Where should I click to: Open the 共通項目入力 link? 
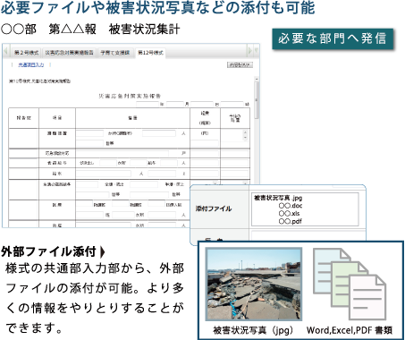pos(31,64)
